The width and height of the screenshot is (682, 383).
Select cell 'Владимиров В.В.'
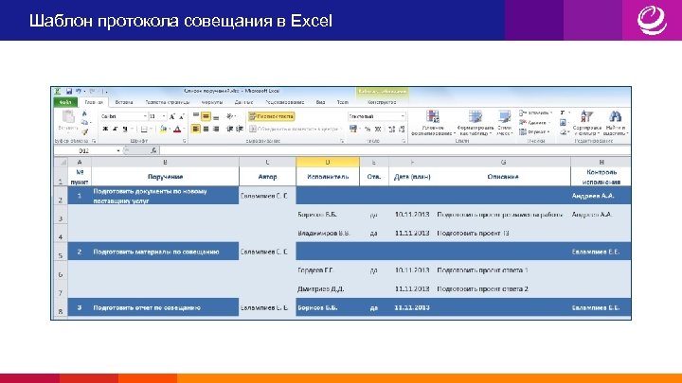328,234
